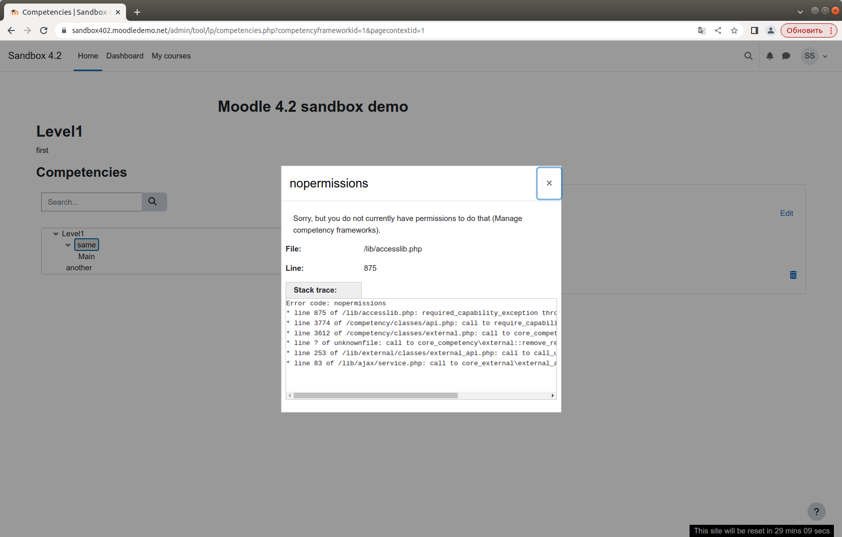Viewport: 842px width, 537px height.
Task: Collapse the Level1 tree node
Action: [x=56, y=234]
